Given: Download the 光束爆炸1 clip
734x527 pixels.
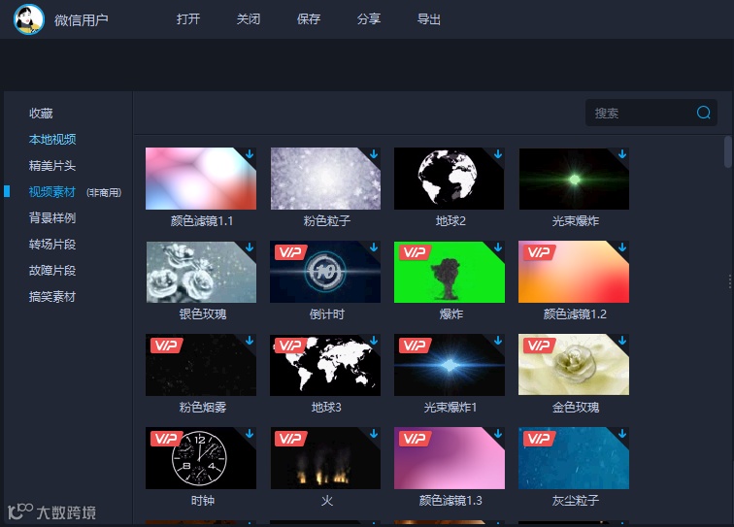Looking at the screenshot, I should tap(498, 341).
